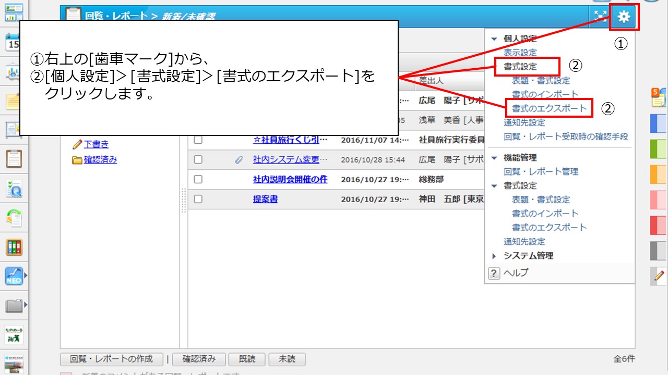
Task: Select 書式のエクスポート under 個人設定
Action: 549,108
